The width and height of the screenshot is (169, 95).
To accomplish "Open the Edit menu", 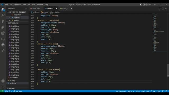I will [11, 4].
